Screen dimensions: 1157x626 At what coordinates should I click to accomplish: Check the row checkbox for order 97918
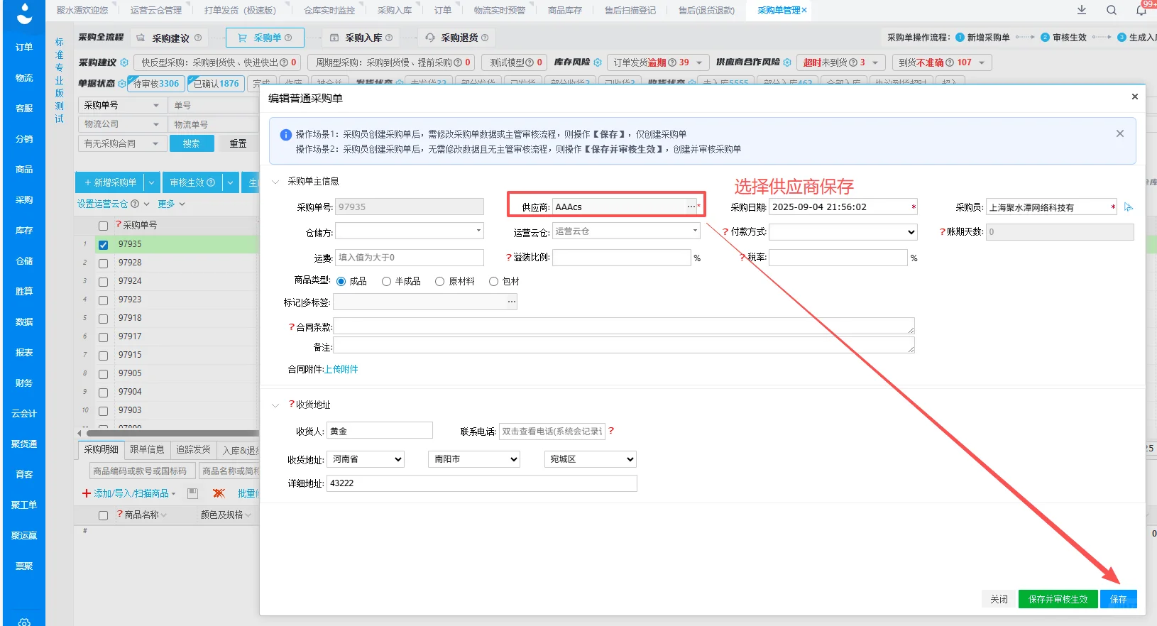coord(103,319)
